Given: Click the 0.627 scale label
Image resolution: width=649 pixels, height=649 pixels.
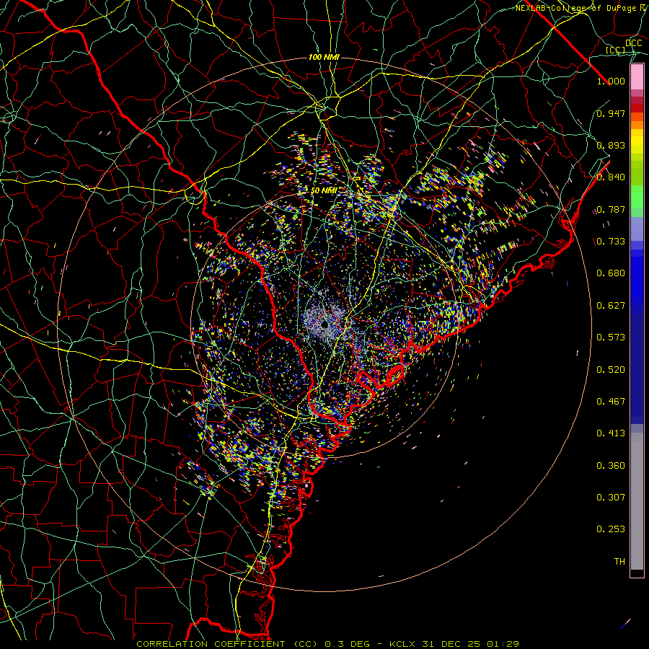Looking at the screenshot, I should 611,306.
